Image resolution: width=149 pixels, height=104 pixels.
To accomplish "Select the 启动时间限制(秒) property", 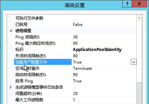I will pos(30,75).
